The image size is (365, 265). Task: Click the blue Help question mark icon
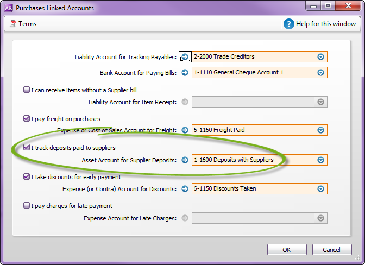point(289,24)
